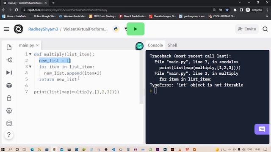
Task: Open the Chrome extensions puzzle icon
Action: coord(235,10)
